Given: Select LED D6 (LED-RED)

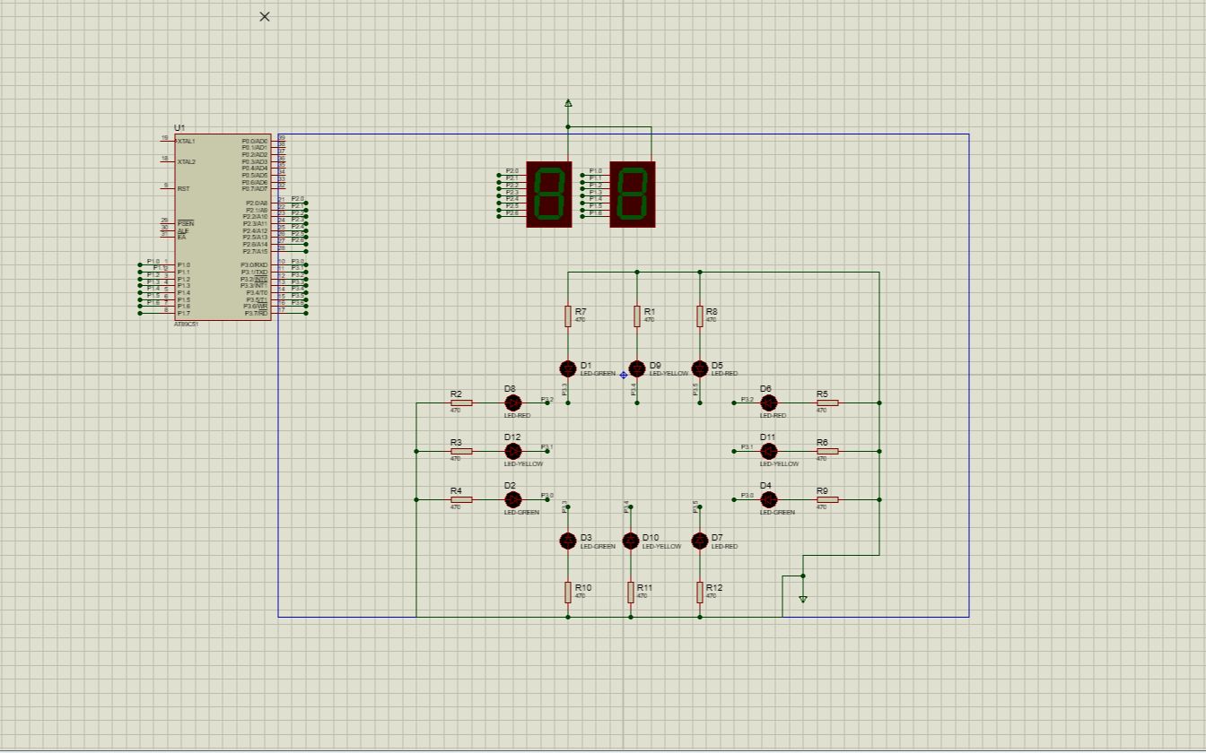Looking at the screenshot, I should tap(769, 402).
